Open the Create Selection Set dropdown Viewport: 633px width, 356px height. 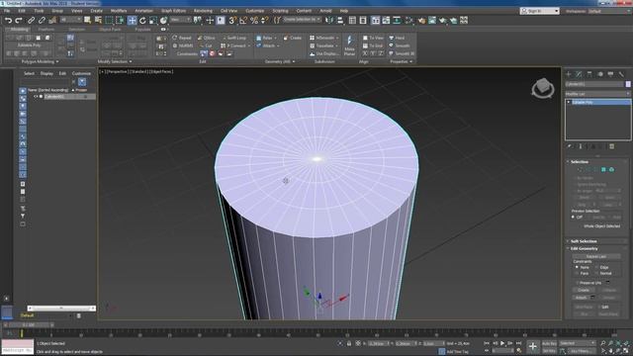coord(302,20)
